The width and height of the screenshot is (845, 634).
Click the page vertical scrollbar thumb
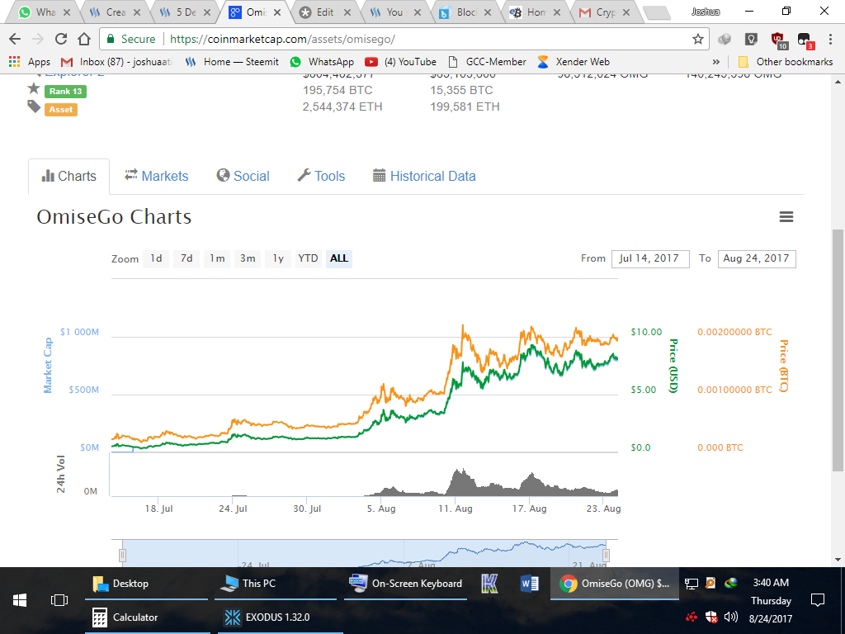point(838,350)
